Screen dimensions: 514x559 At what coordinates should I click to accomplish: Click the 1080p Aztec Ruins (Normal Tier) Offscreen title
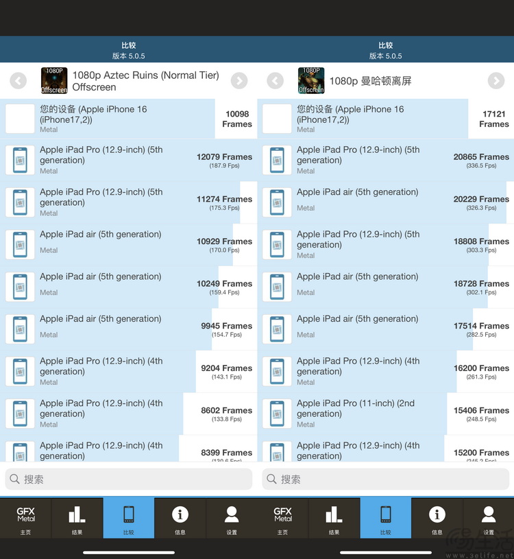click(146, 81)
